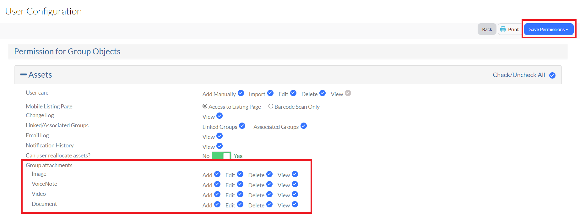Uncheck Linked Groups checkbox
The height and width of the screenshot is (214, 580).
(242, 126)
